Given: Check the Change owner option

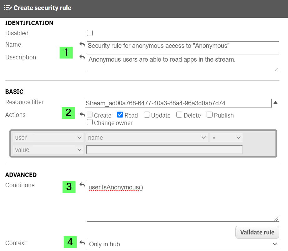Looking at the screenshot, I should pos(90,122).
